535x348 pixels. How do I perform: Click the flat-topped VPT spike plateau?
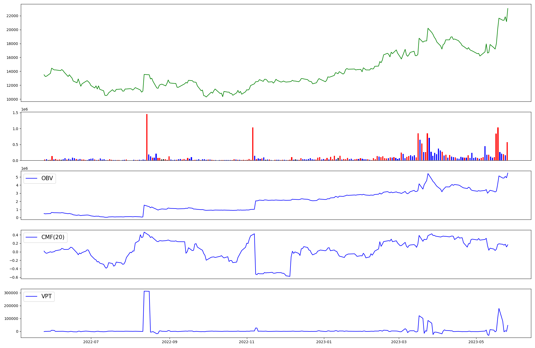click(147, 291)
